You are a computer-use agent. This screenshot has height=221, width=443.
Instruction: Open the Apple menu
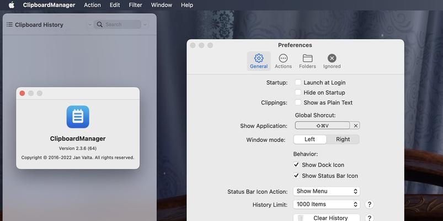pos(11,5)
